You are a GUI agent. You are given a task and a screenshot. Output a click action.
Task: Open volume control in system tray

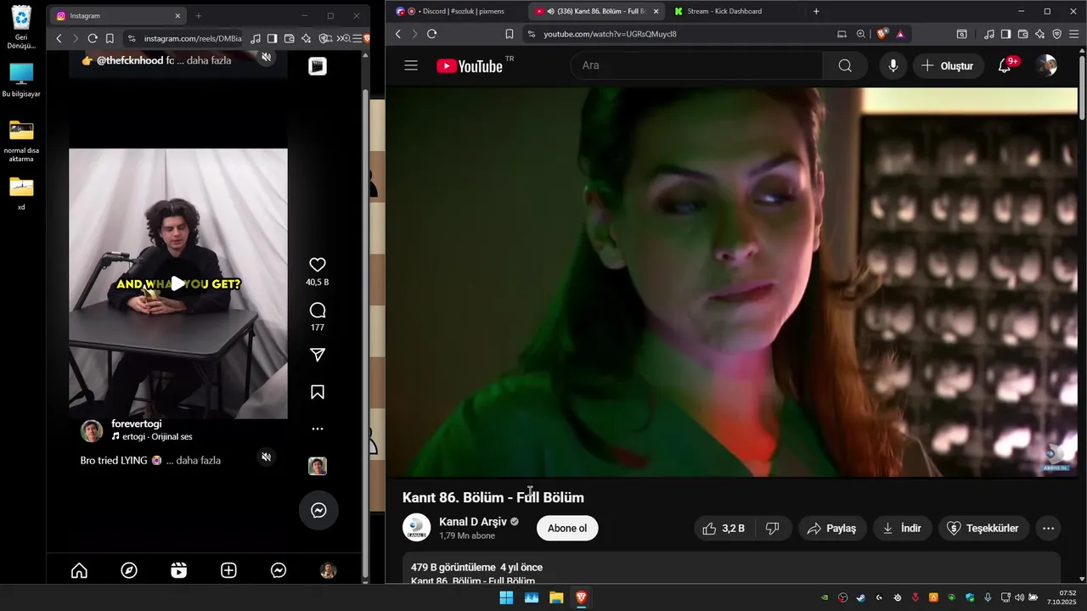[x=1020, y=597]
